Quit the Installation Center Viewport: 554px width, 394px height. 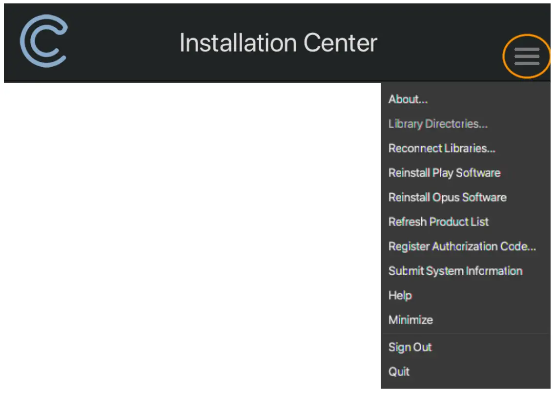click(399, 372)
